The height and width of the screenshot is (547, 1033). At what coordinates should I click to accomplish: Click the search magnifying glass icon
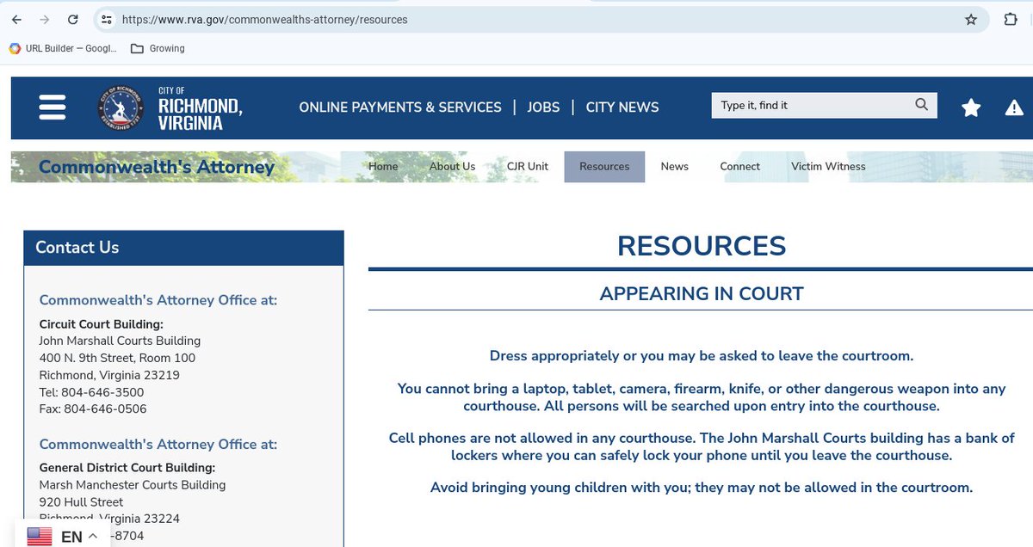point(920,105)
